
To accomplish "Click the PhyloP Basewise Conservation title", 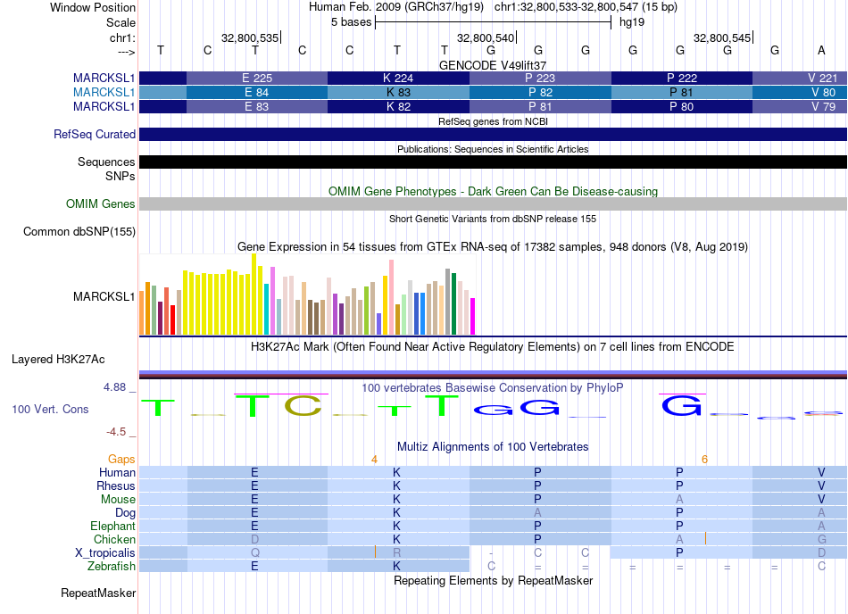I will [493, 387].
